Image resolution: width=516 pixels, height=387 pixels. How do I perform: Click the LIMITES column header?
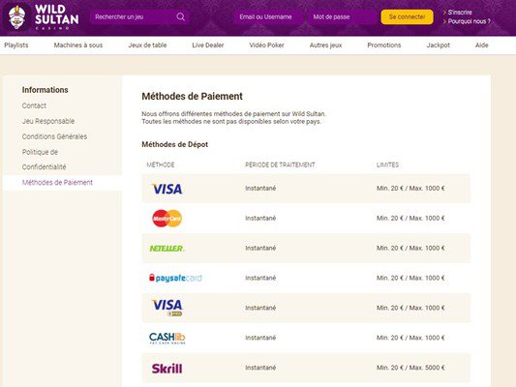(x=387, y=165)
